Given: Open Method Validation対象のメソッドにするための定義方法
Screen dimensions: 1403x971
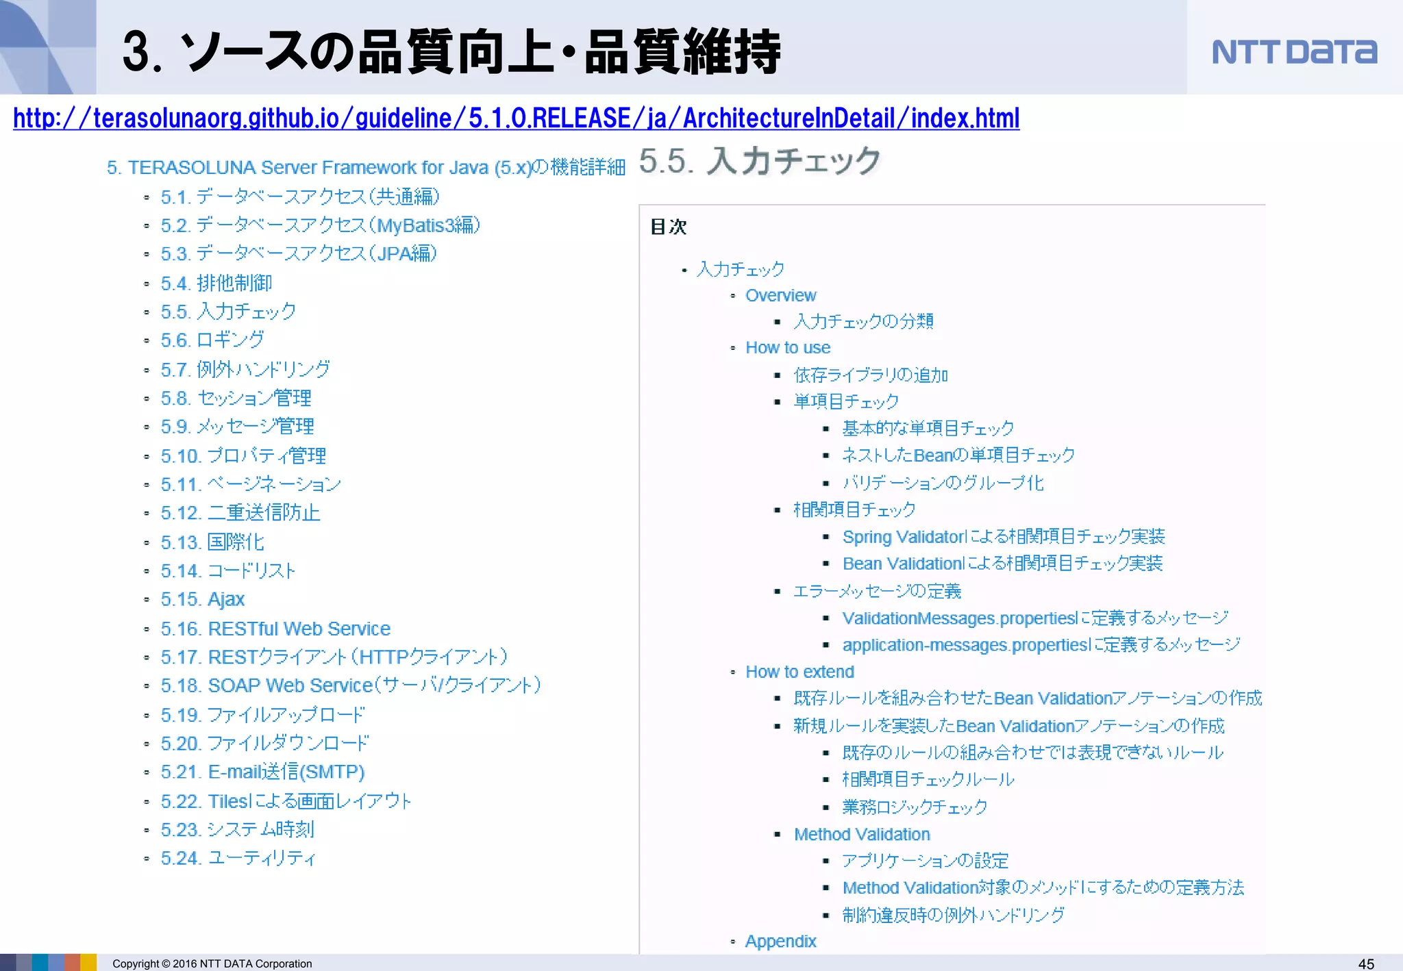Looking at the screenshot, I should pyautogui.click(x=1043, y=888).
